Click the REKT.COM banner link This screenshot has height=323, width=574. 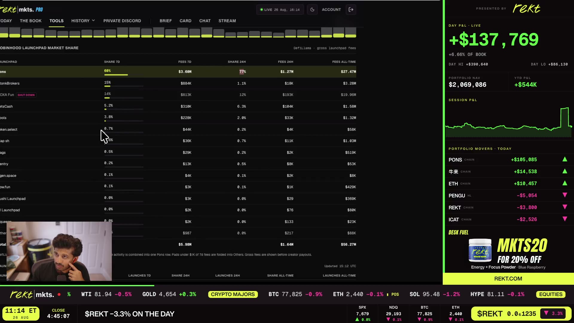[508, 279]
